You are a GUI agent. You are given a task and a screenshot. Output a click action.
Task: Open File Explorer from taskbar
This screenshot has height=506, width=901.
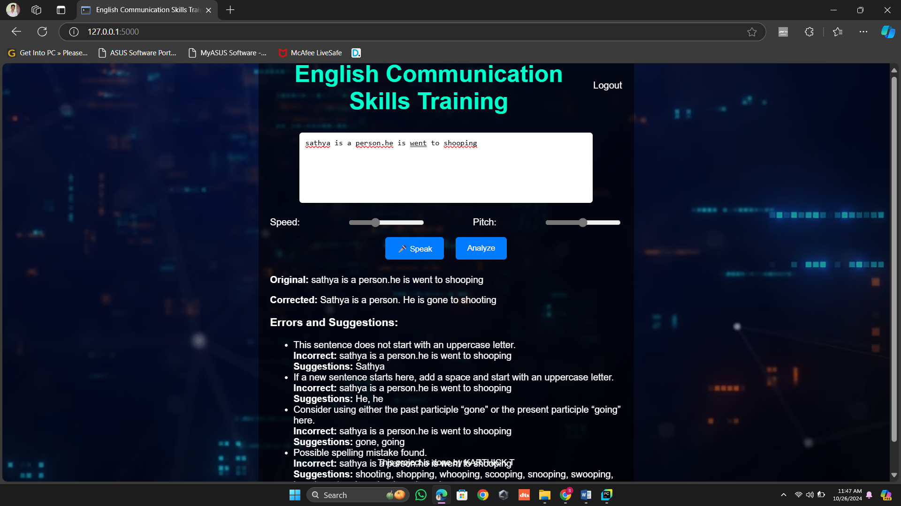tap(545, 495)
